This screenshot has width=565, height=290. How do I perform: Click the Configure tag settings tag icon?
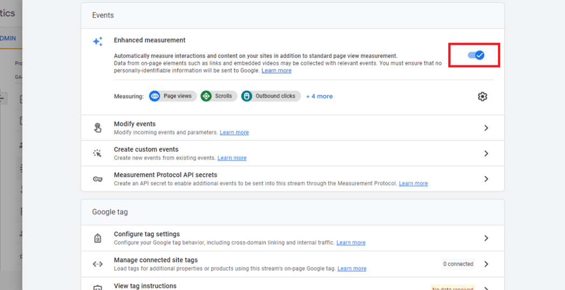point(97,238)
